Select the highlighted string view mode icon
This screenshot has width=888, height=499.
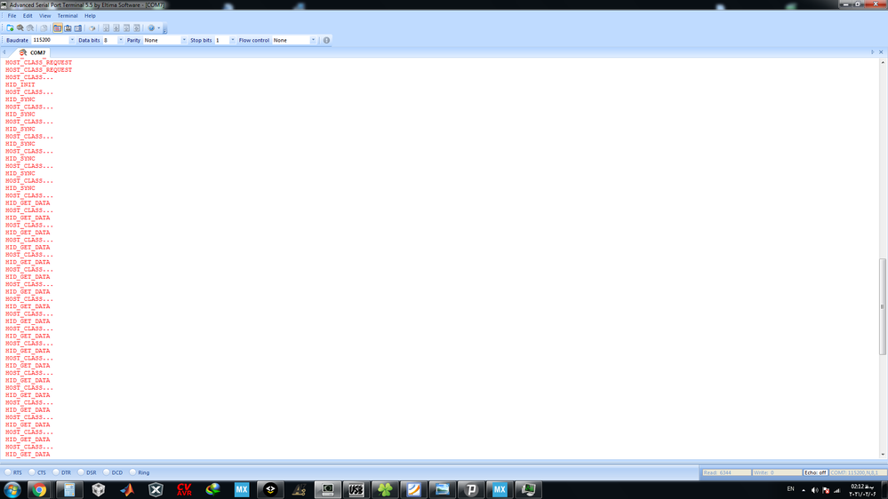(x=58, y=28)
